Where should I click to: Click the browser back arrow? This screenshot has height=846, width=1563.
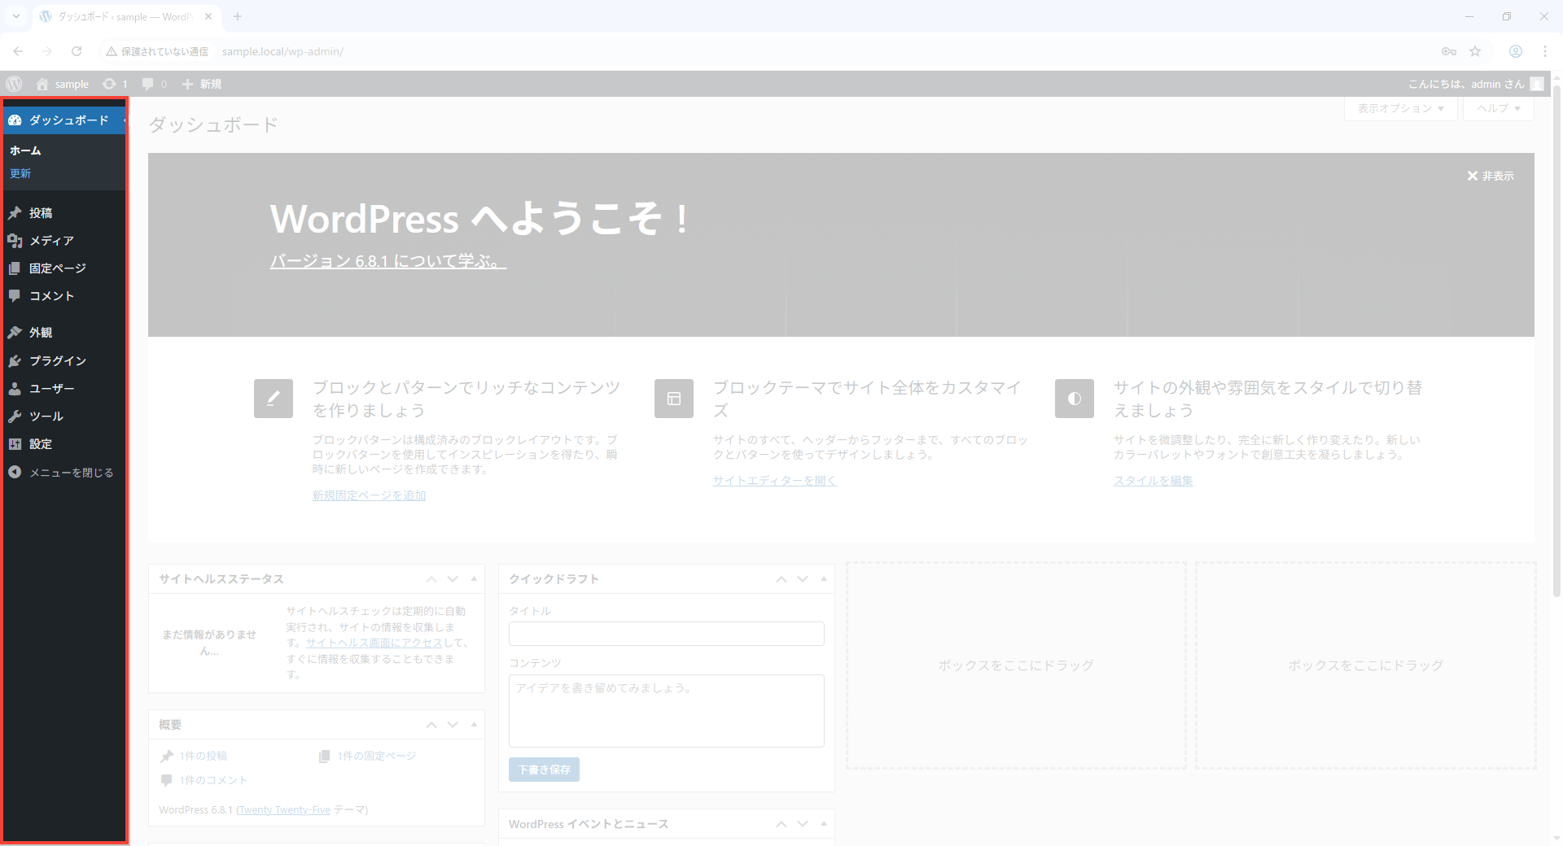[x=18, y=51]
